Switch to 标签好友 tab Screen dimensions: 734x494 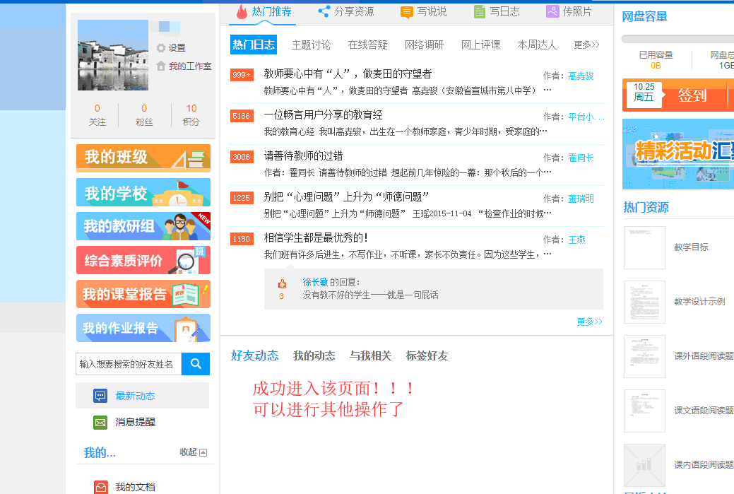coord(427,356)
